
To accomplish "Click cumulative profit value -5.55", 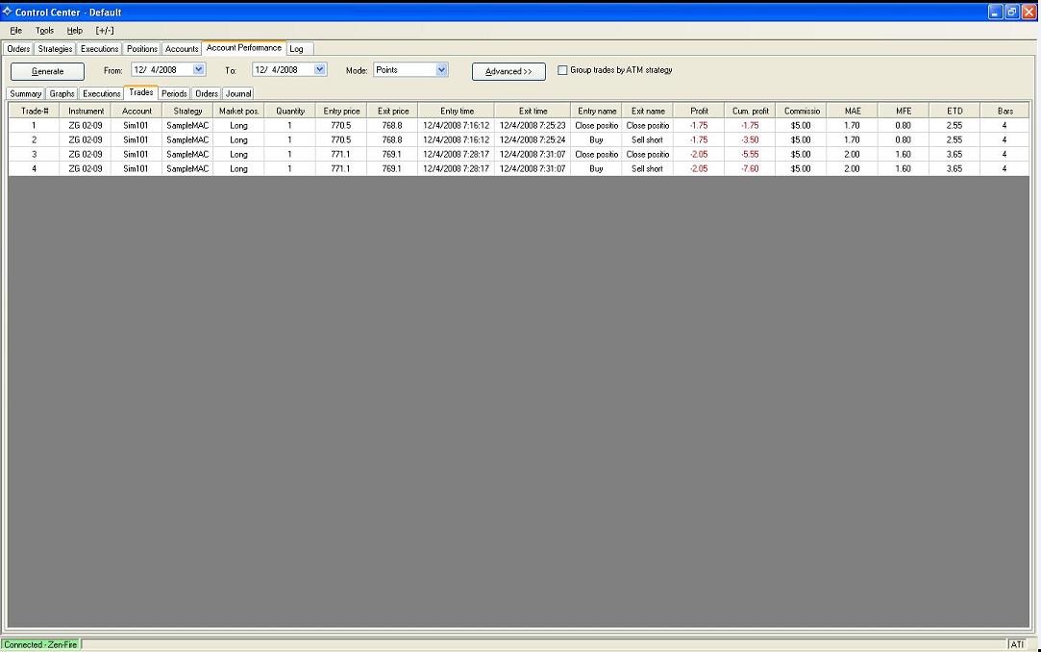I will point(750,155).
